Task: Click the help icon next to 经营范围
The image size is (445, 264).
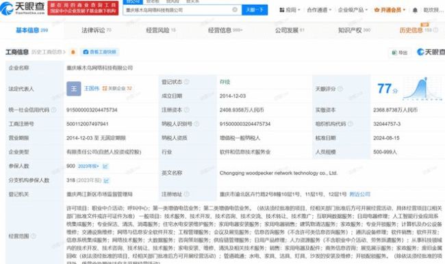Action: (x=34, y=236)
